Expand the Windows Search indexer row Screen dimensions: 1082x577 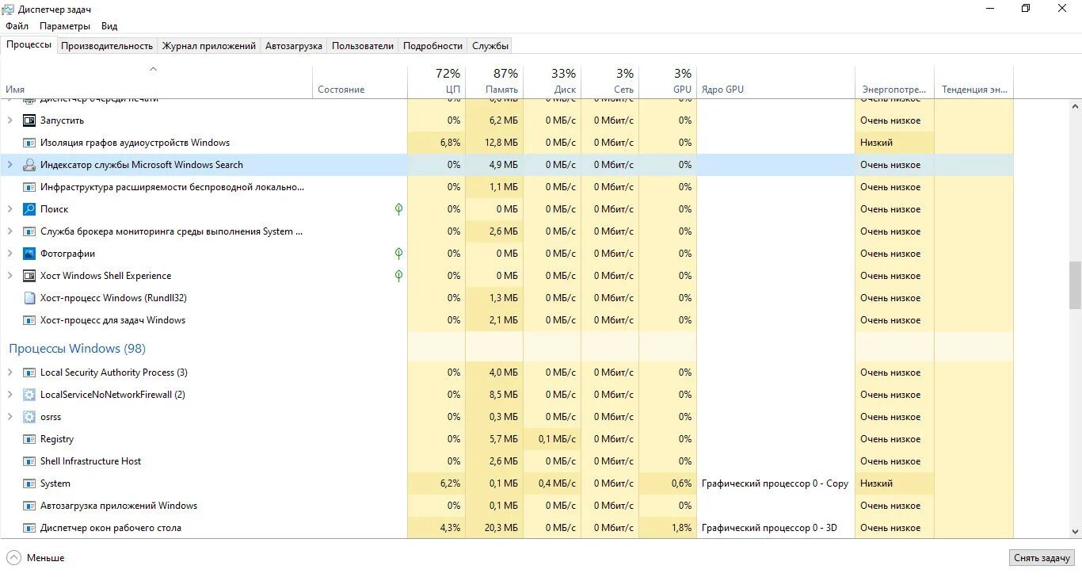point(10,165)
